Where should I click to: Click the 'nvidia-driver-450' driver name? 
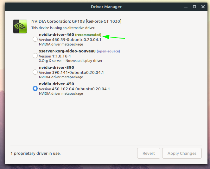(x=56, y=84)
